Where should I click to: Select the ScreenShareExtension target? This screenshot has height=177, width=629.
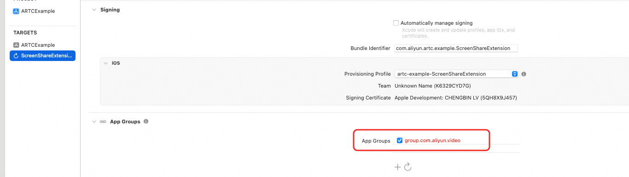point(42,55)
